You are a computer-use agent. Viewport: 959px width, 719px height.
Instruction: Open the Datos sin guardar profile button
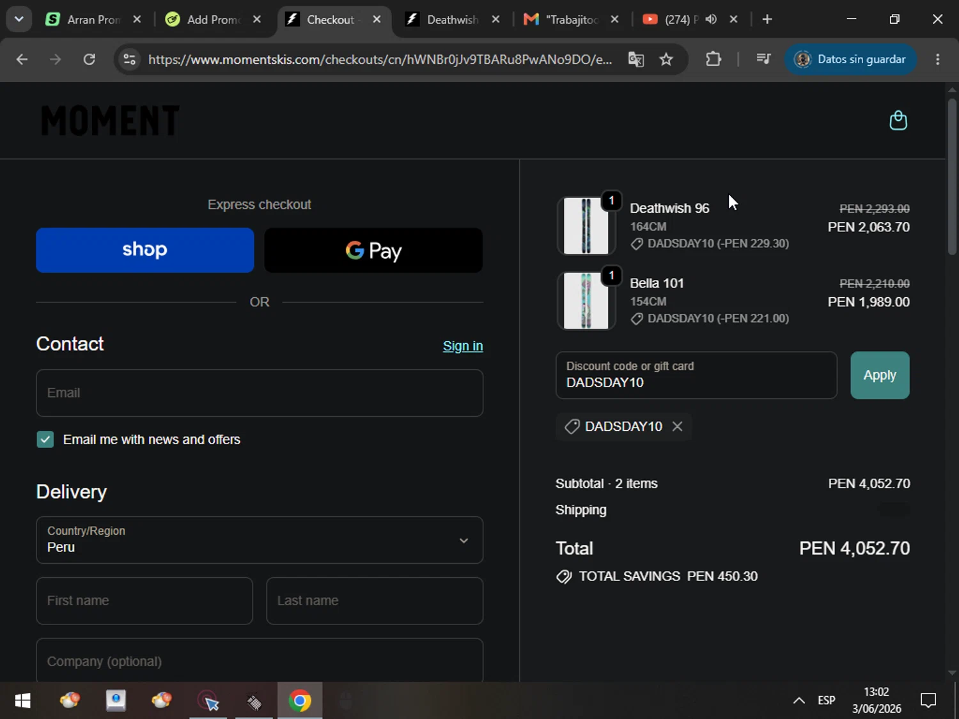coord(850,59)
